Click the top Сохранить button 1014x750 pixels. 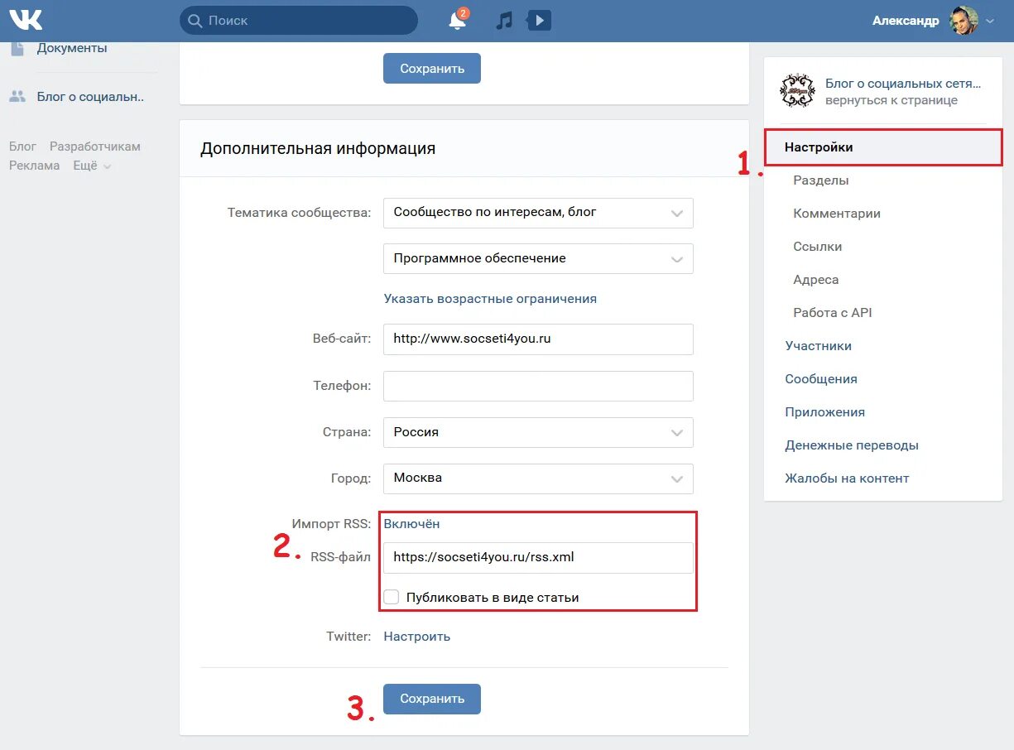click(432, 69)
